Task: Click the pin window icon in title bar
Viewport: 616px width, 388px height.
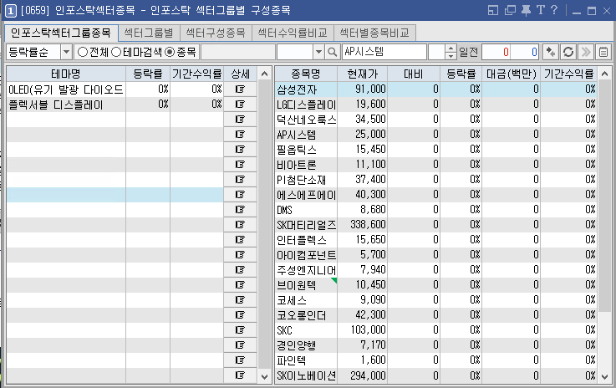Action: tap(526, 10)
